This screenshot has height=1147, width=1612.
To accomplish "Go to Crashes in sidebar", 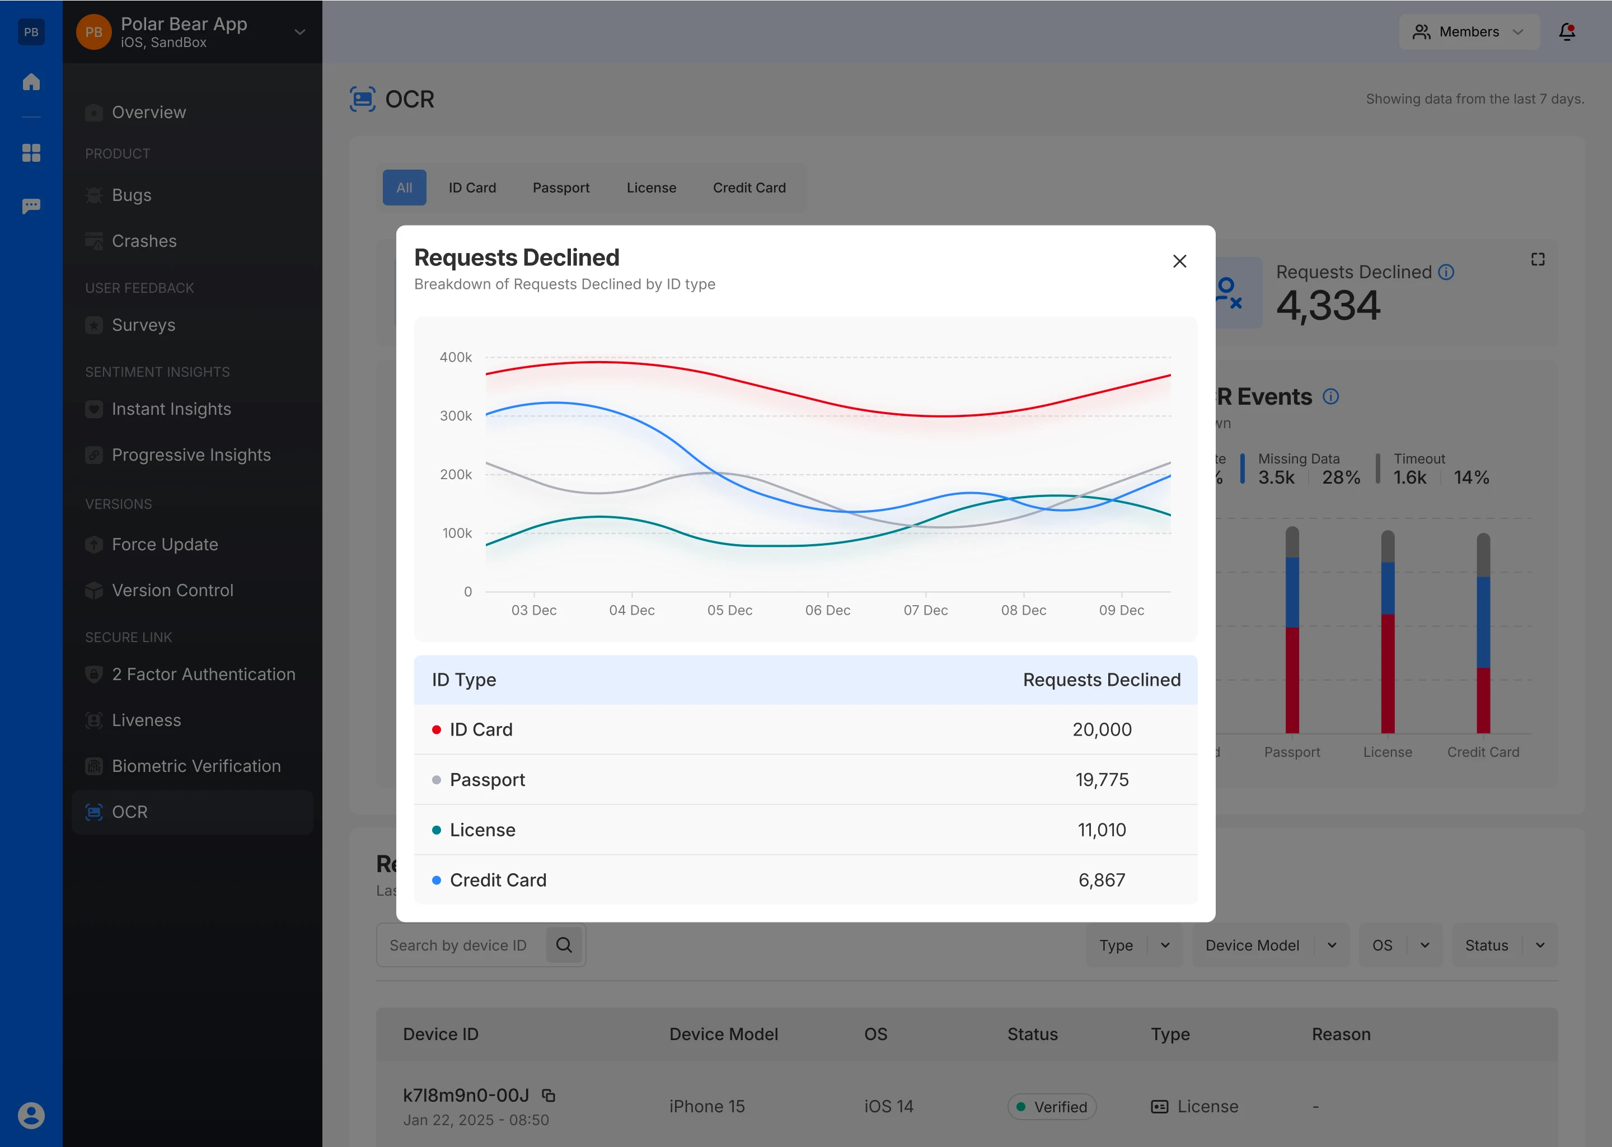I will [x=144, y=241].
